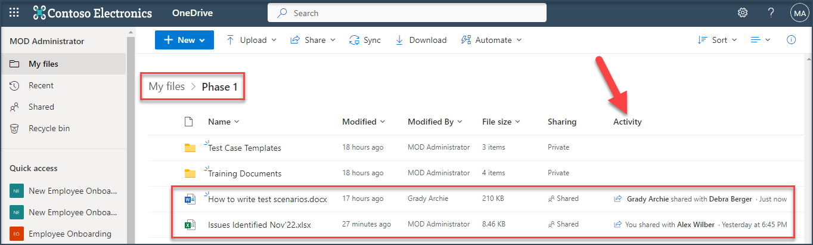
Task: Click the MA account avatar
Action: click(799, 13)
